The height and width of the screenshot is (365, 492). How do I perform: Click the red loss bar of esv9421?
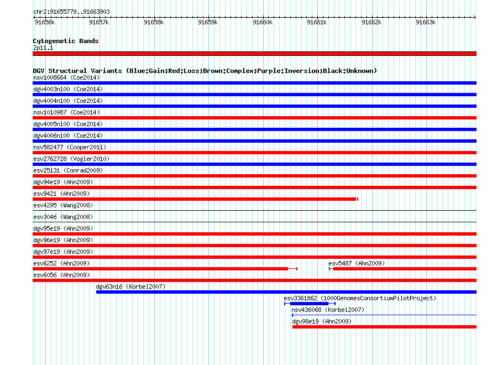[x=195, y=199]
